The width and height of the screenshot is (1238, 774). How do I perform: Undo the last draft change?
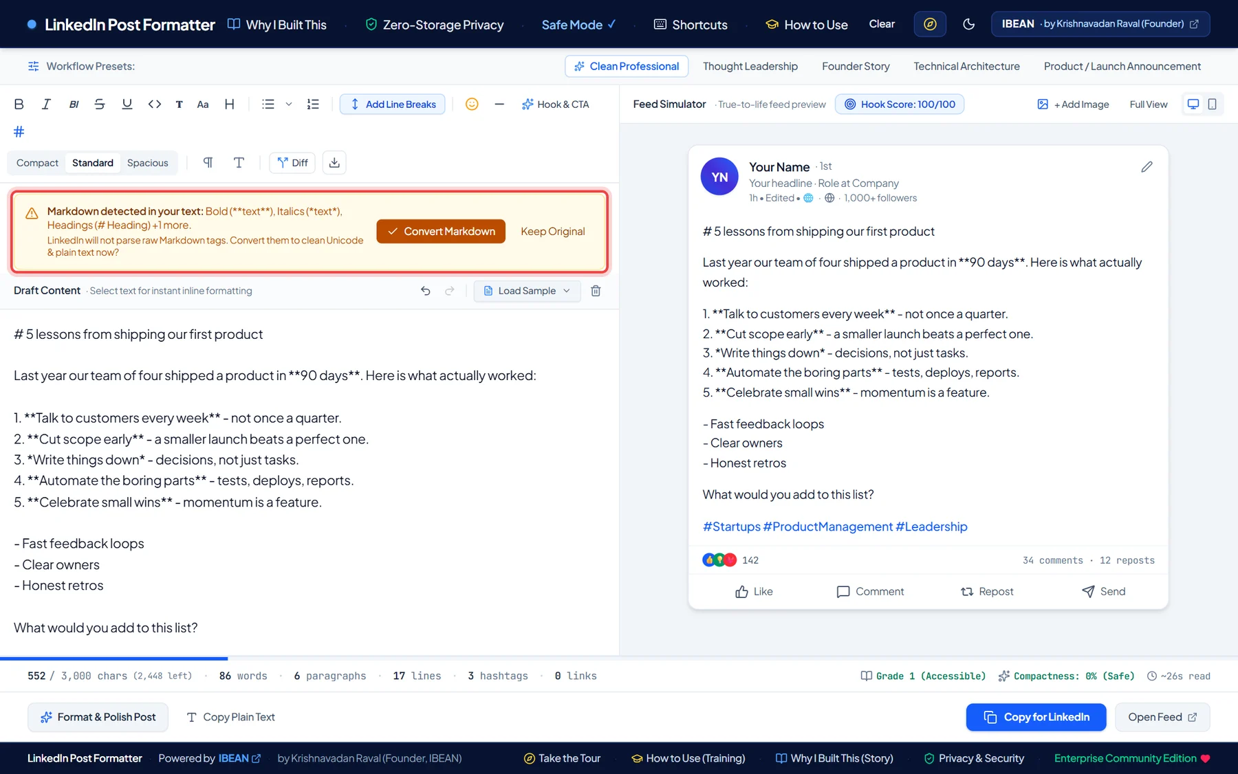point(426,291)
